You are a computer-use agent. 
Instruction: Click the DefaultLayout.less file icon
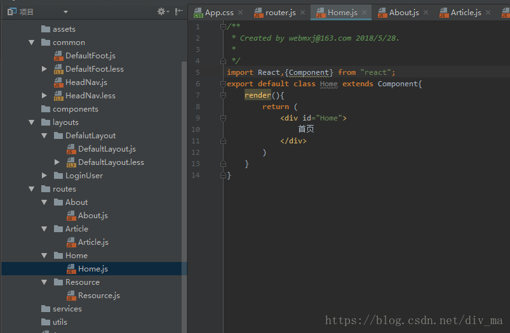(71, 162)
